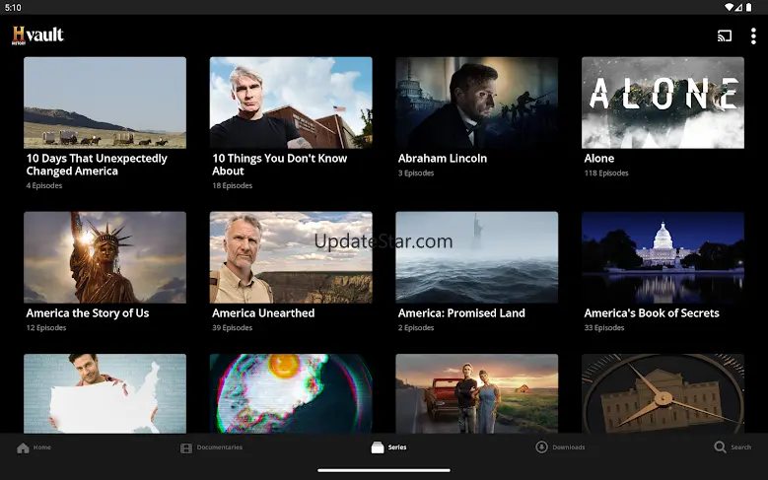The image size is (768, 480).
Task: Click 'America: Promised Land' title text
Action: [x=461, y=313]
